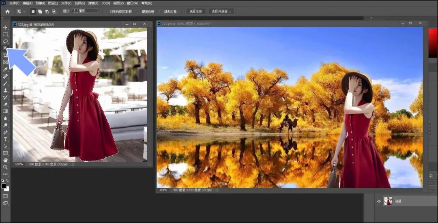Reset default foreground and background colors
Image resolution: width=438 pixels, height=223 pixels.
[x=3, y=180]
